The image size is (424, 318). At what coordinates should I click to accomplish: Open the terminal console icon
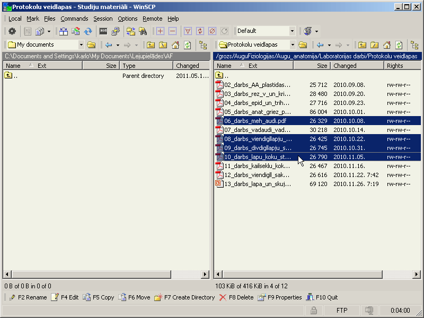103,31
